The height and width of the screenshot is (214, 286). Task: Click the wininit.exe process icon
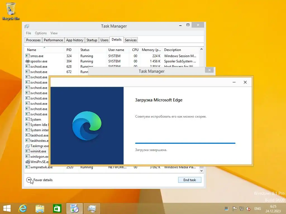(28, 151)
